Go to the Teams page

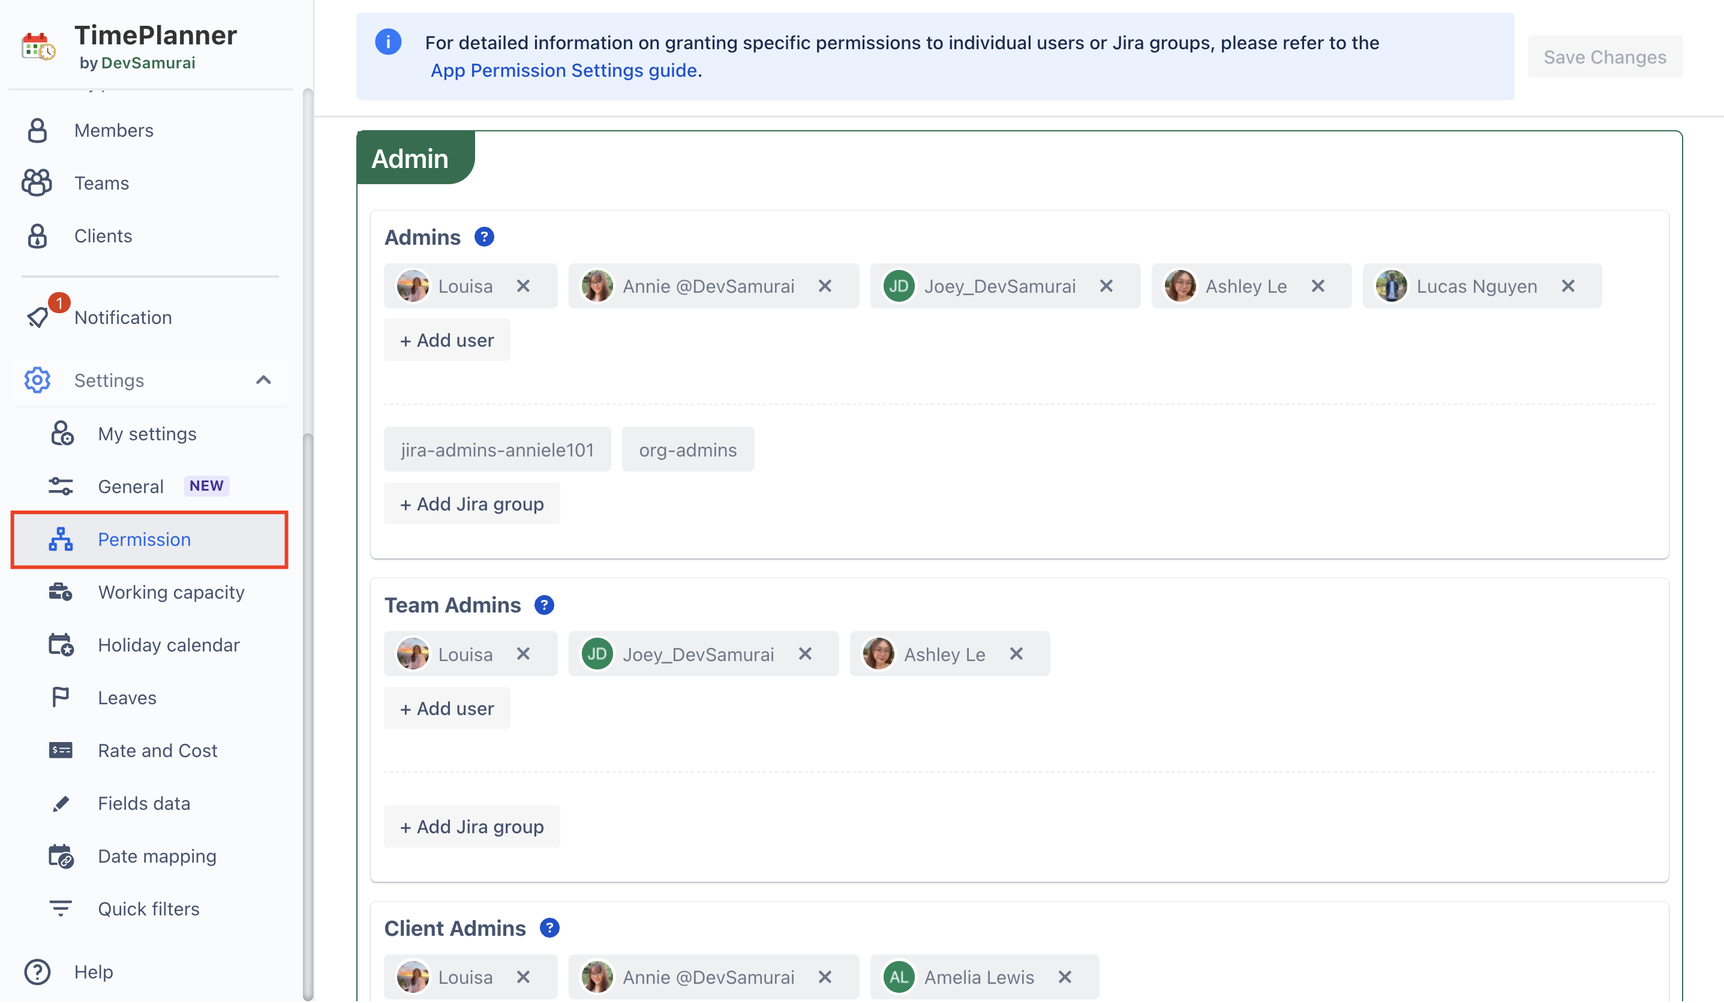pos(101,184)
